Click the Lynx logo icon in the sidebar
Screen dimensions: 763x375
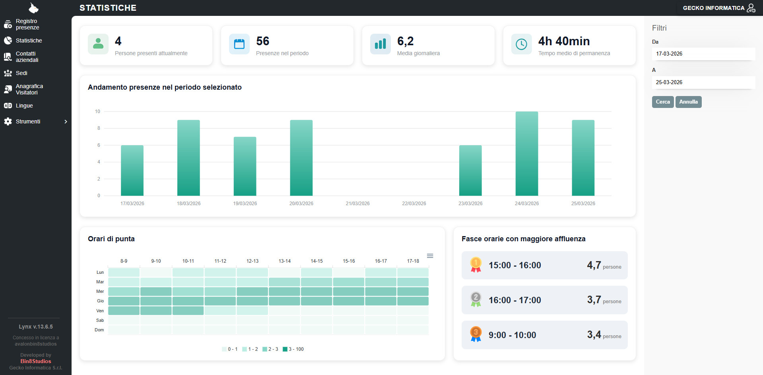click(33, 8)
